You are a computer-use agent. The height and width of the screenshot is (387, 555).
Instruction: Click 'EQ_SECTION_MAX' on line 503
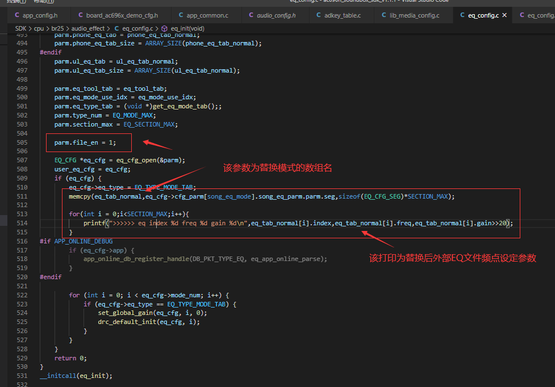coord(149,124)
